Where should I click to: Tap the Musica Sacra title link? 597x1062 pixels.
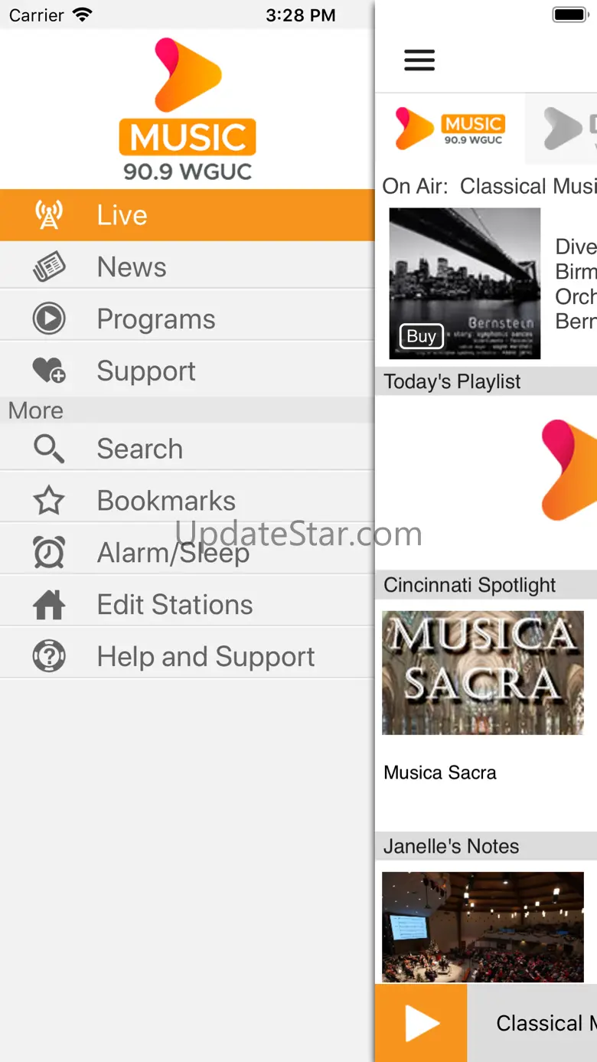(x=440, y=773)
